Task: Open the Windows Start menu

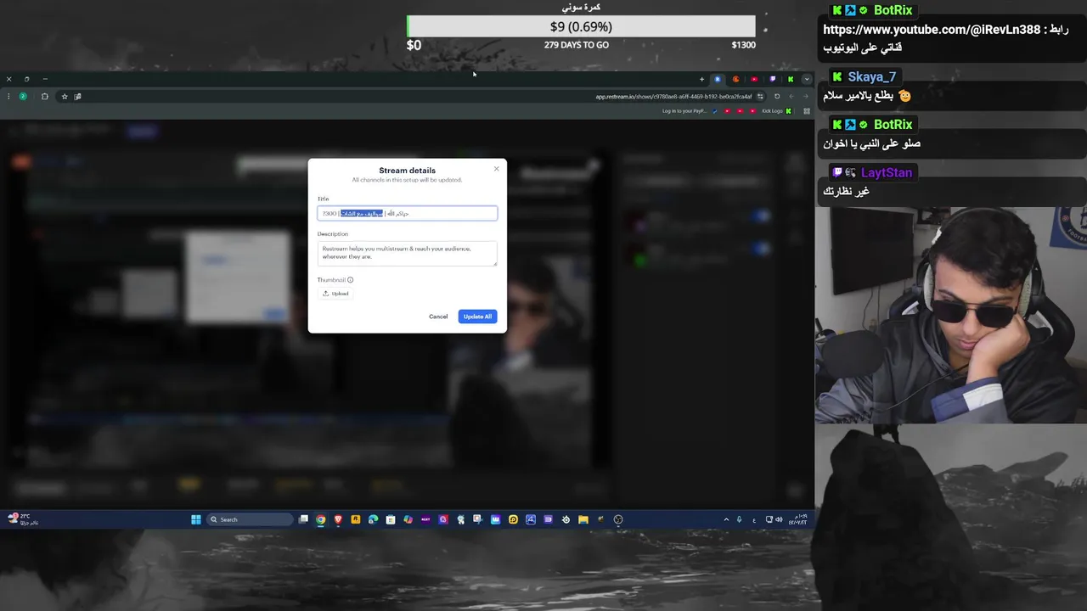Action: (x=196, y=519)
